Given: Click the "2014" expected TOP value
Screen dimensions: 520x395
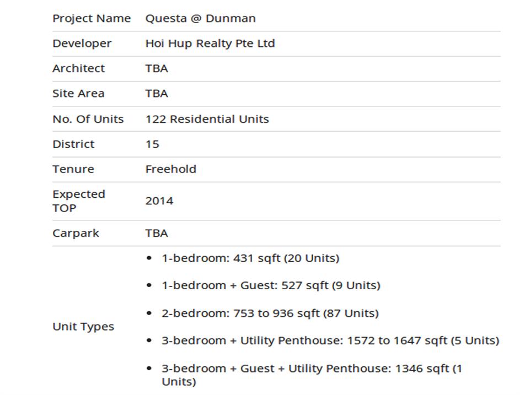Looking at the screenshot, I should [x=159, y=201].
